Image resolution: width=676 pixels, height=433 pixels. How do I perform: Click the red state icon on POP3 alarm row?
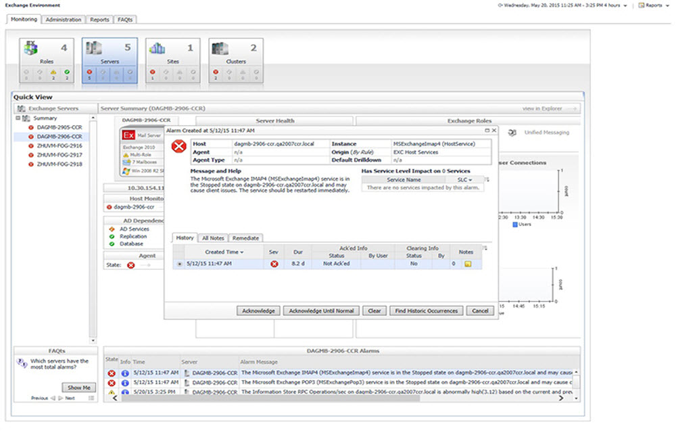(x=112, y=383)
